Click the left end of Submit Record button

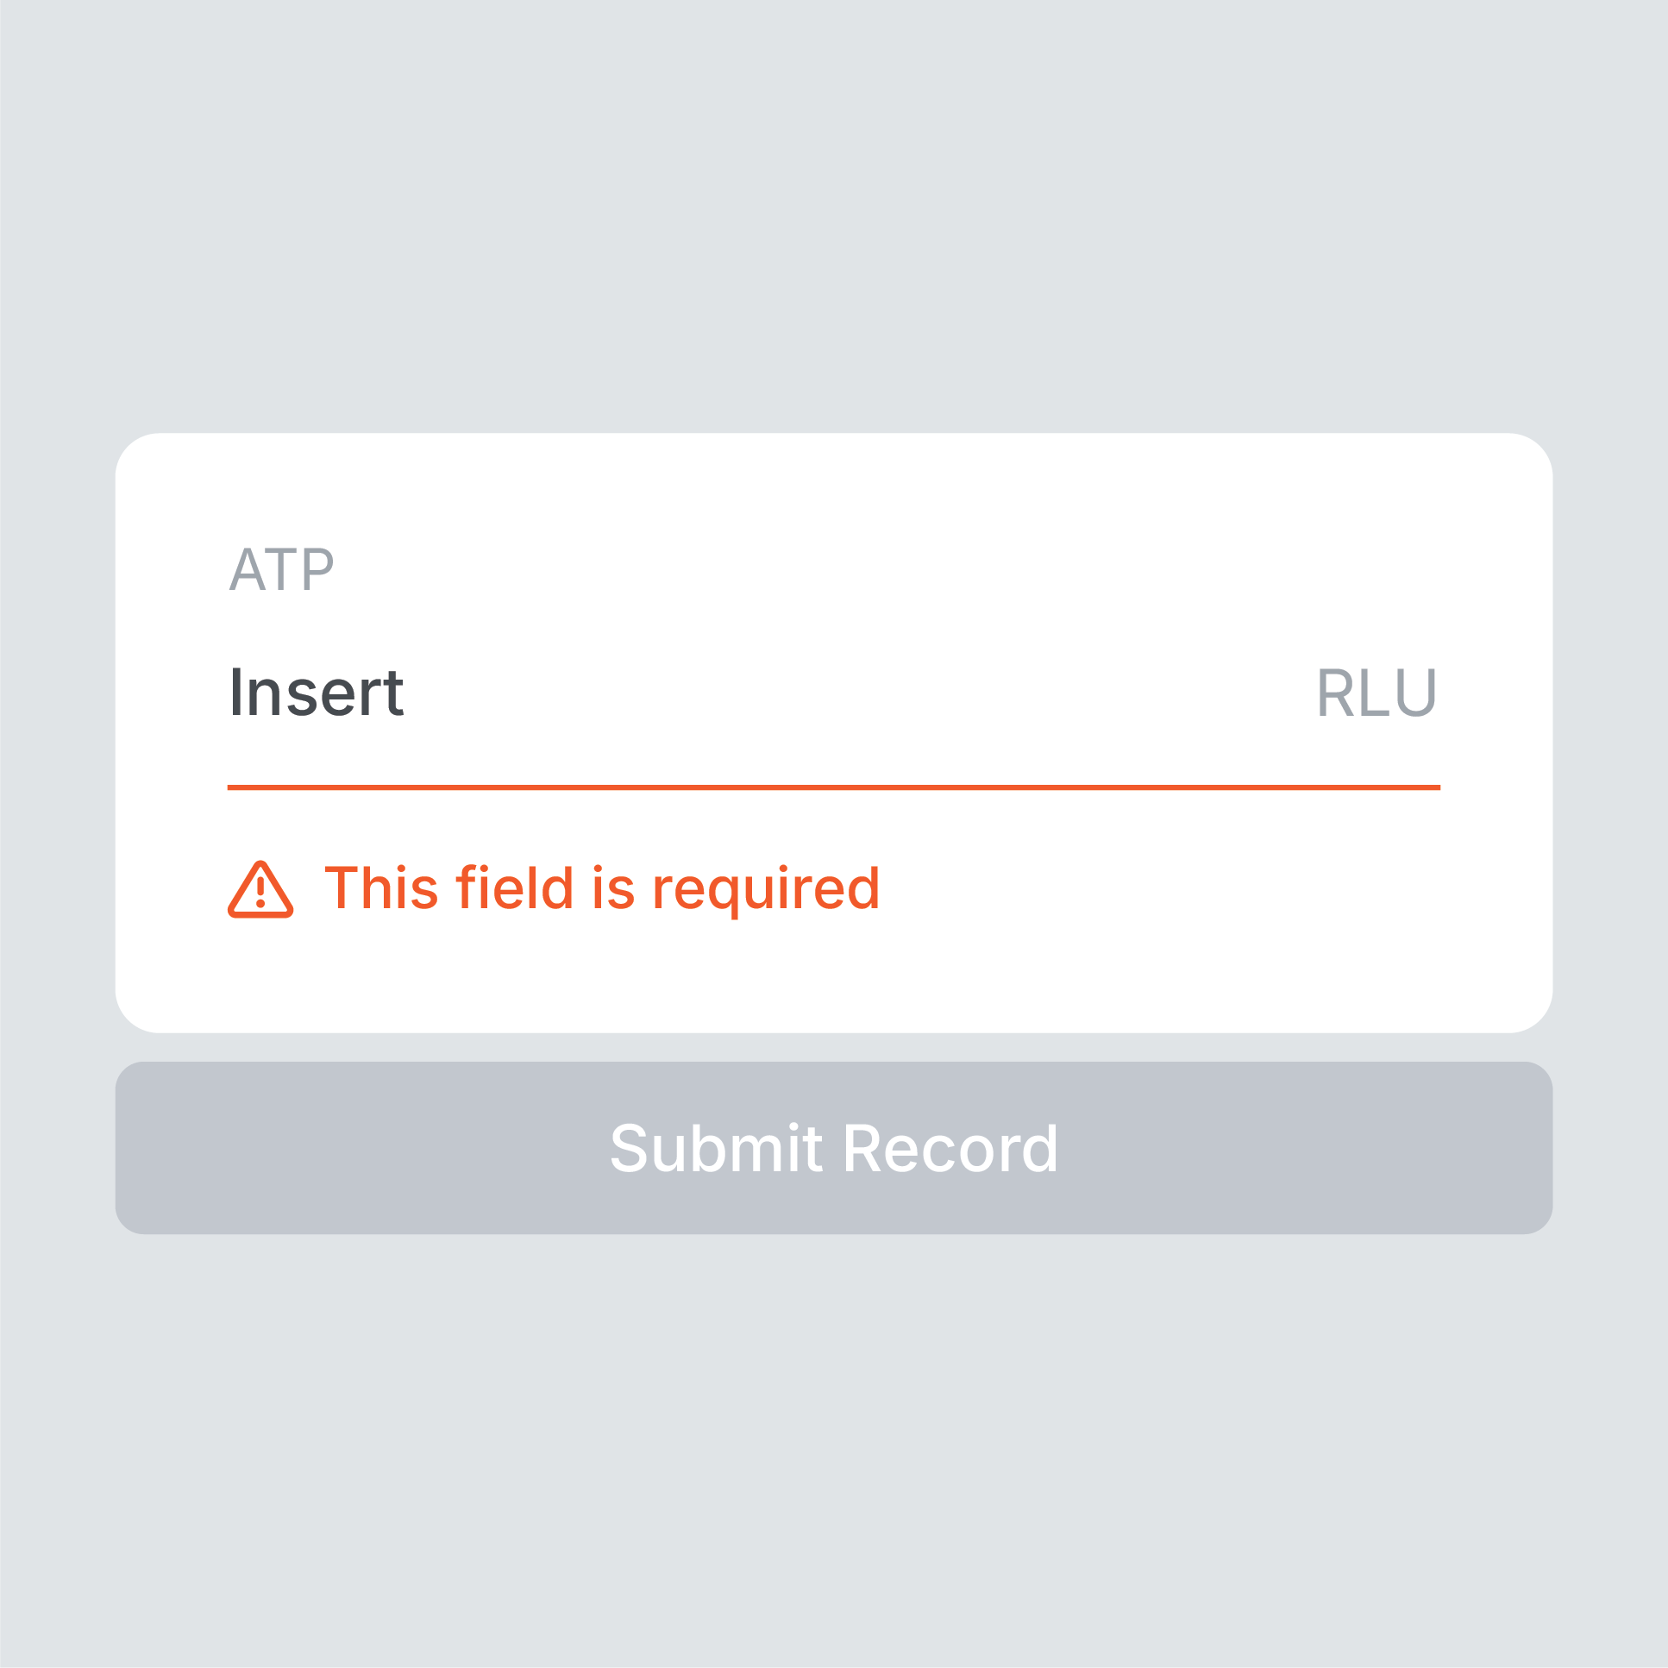click(172, 1148)
